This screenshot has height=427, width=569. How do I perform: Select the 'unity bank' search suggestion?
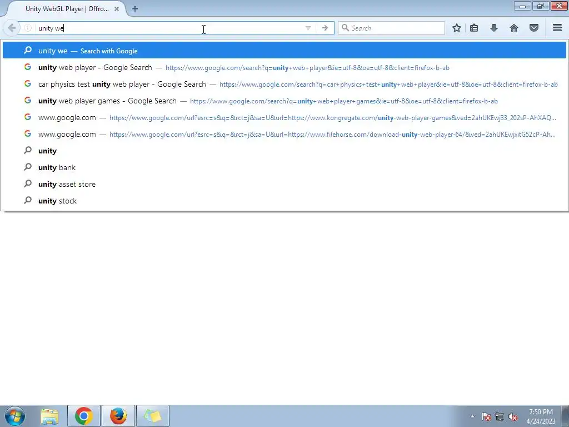pyautogui.click(x=284, y=167)
